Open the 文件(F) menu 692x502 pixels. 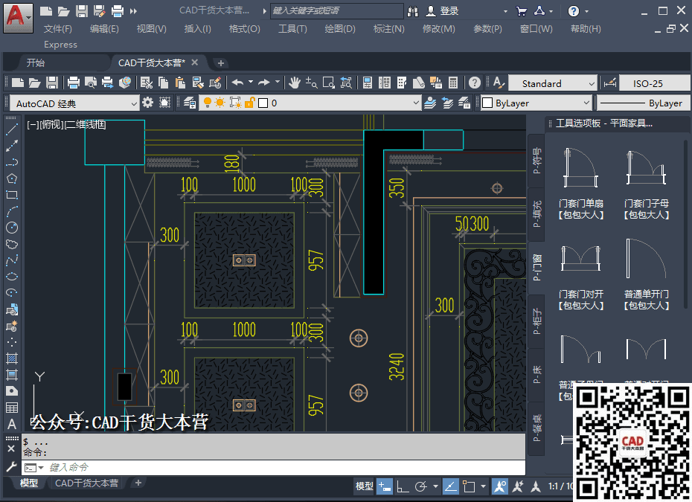coord(58,29)
